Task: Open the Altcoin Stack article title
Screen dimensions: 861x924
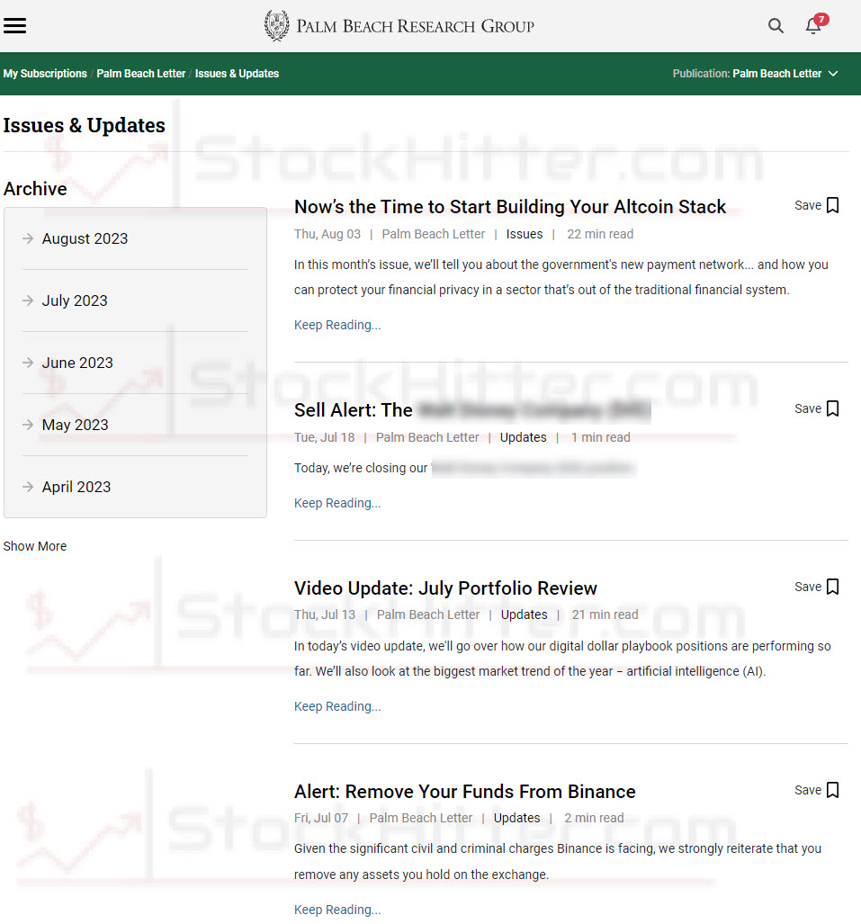Action: tap(509, 207)
